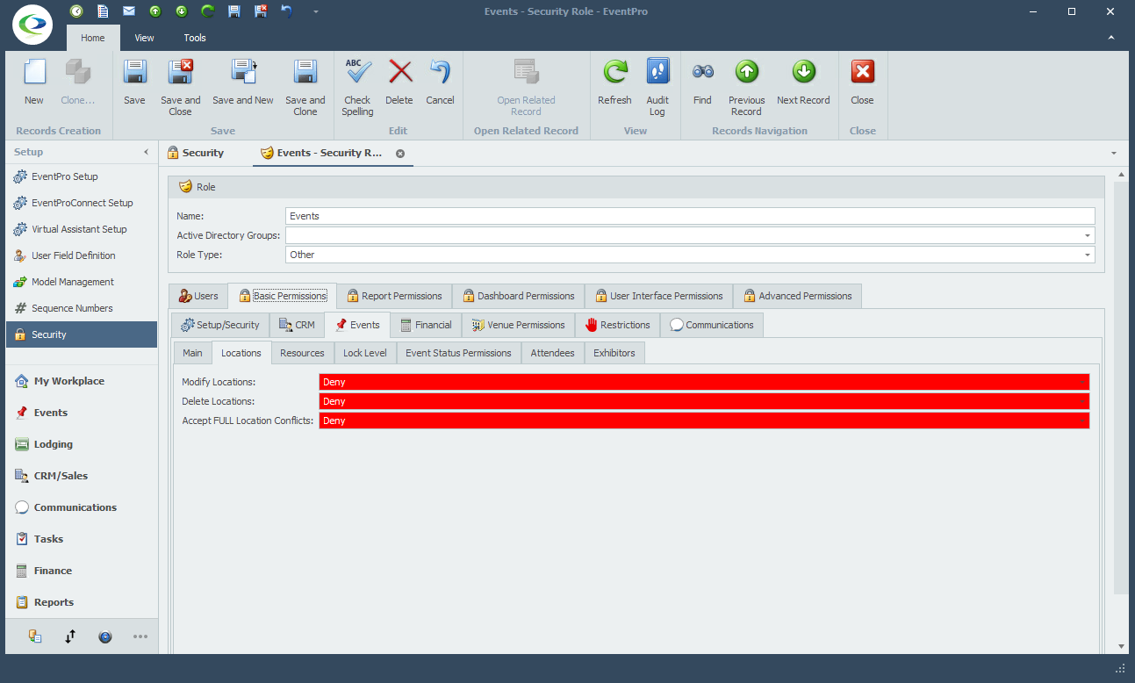Click the Save and Clone ribbon icon
The width and height of the screenshot is (1135, 683).
[x=305, y=72]
